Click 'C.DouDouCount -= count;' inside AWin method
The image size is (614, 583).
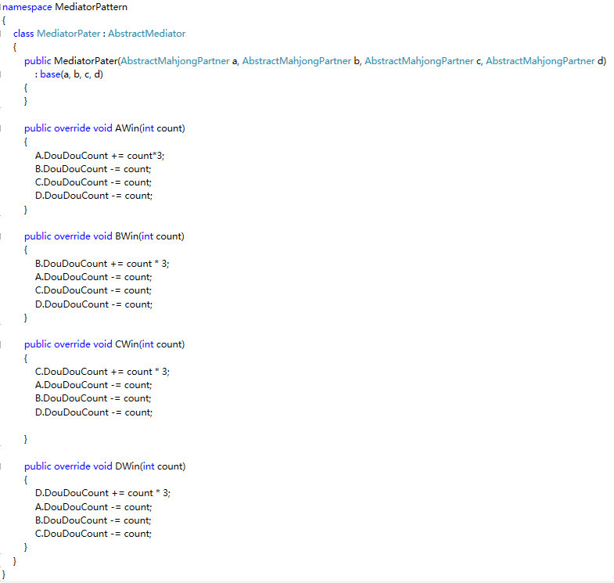click(94, 182)
